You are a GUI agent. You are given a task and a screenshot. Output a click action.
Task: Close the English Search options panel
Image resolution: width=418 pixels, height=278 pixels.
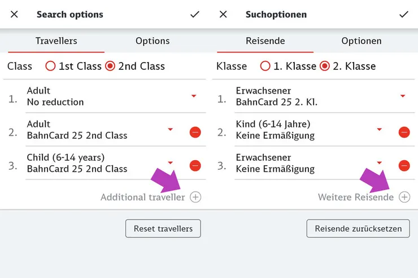point(14,15)
